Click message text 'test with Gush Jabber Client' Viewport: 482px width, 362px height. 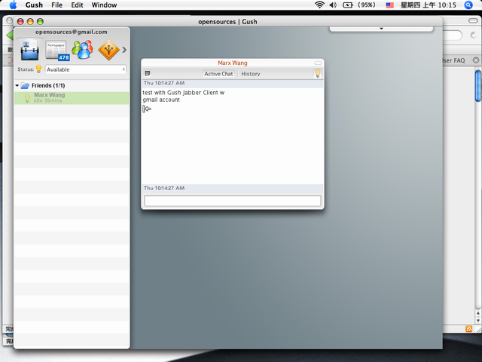coord(180,93)
